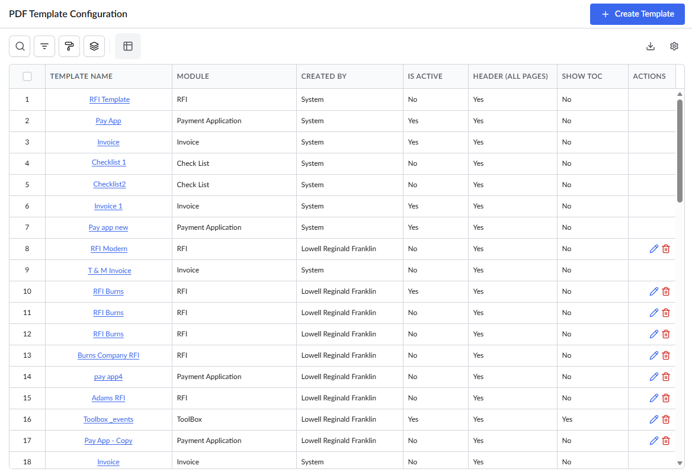Edit the RFI Modern template
The height and width of the screenshot is (475, 692).
[x=654, y=249]
